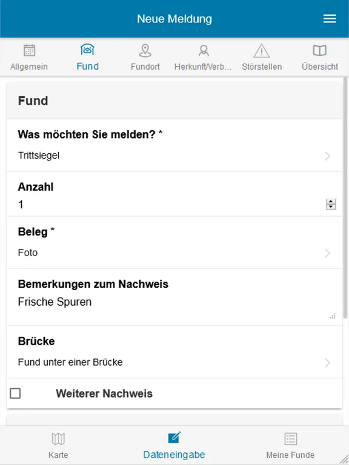The width and height of the screenshot is (349, 465).
Task: Switch to the Fundort tab label
Action: pyautogui.click(x=145, y=67)
